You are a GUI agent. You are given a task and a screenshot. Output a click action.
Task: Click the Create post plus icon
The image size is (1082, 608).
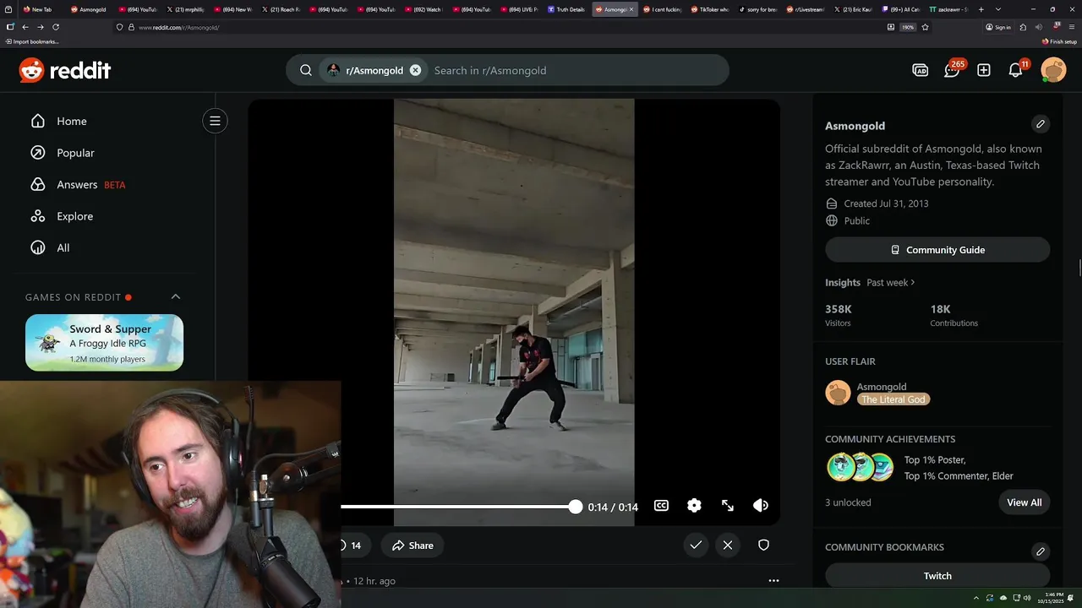click(984, 70)
